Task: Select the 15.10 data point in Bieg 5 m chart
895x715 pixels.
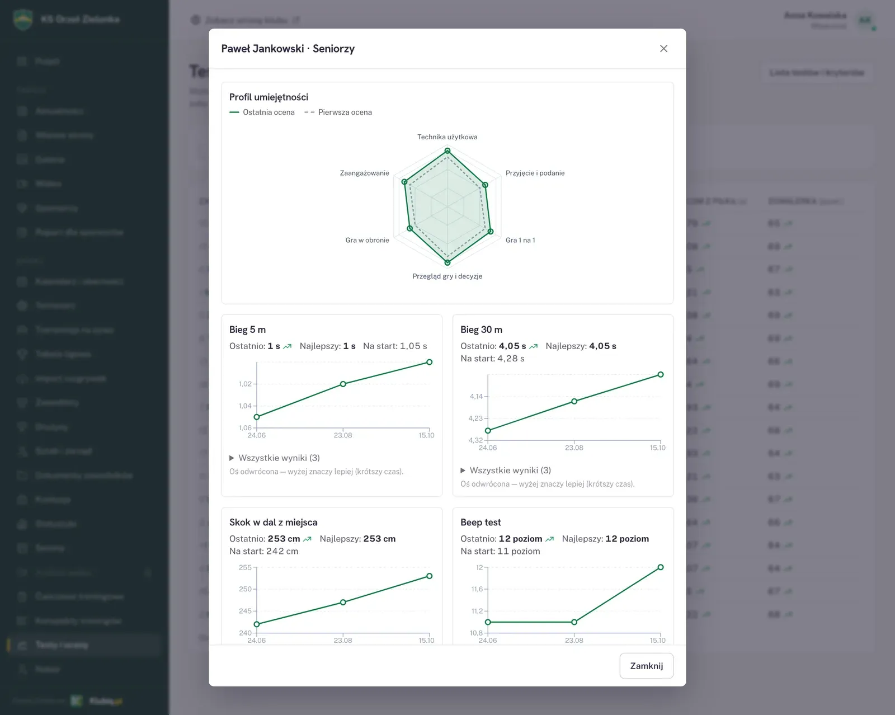Action: [x=429, y=362]
